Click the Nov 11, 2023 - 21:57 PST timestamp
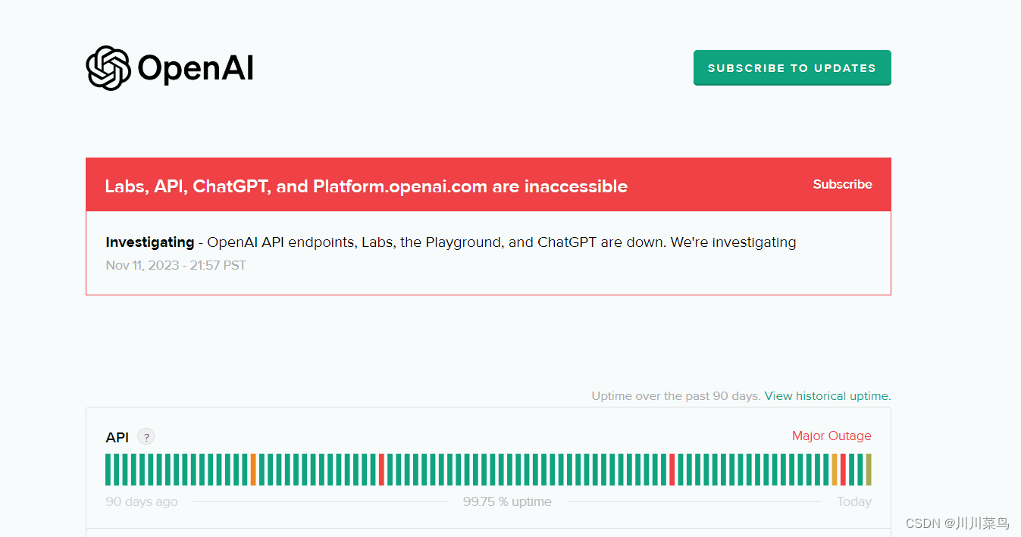 (176, 266)
